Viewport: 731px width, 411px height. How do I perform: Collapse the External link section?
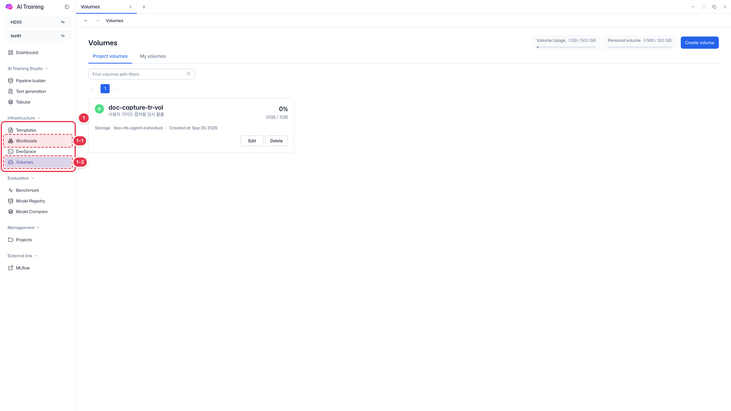point(23,256)
